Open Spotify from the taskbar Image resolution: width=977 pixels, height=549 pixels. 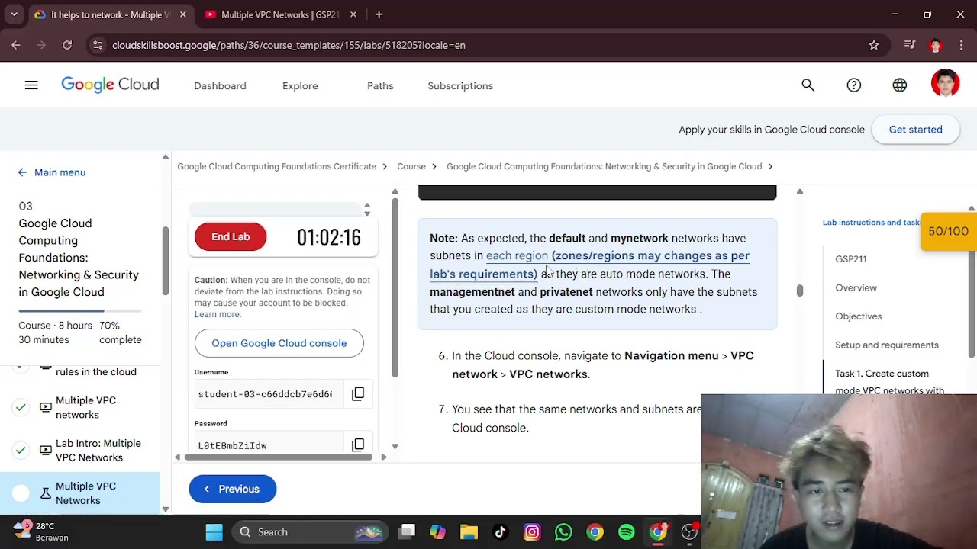pyautogui.click(x=626, y=531)
